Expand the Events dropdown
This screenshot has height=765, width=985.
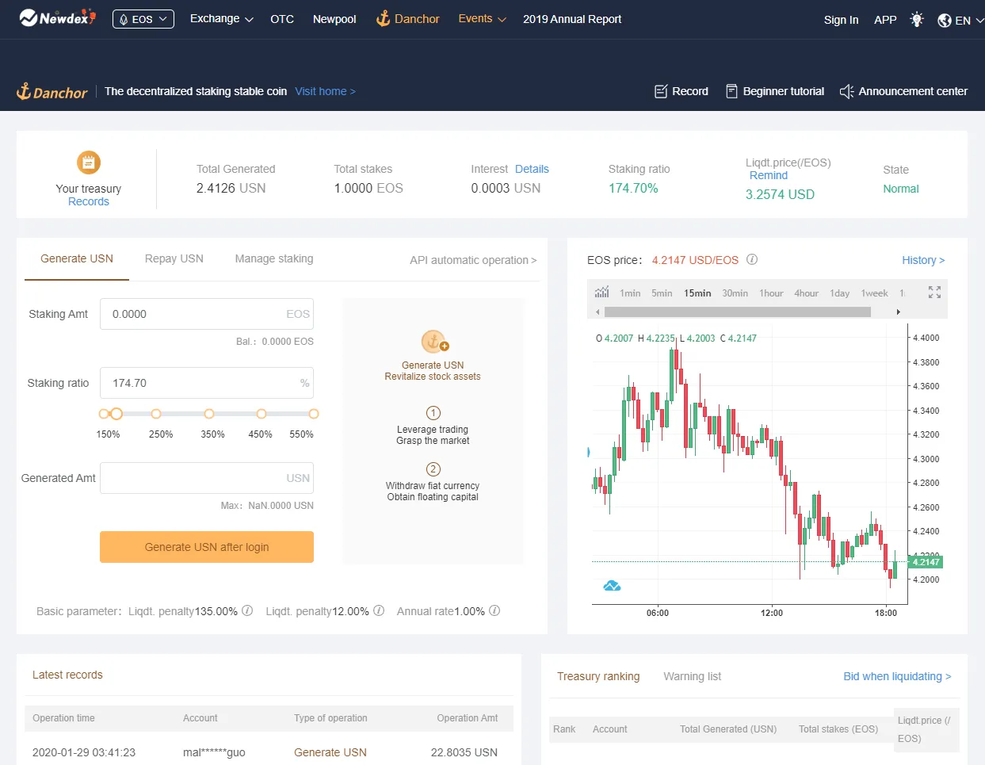pyautogui.click(x=482, y=19)
